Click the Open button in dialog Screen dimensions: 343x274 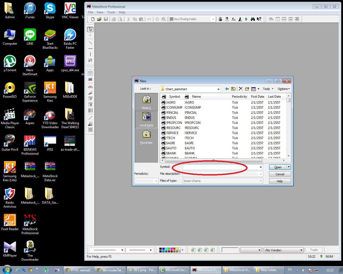click(278, 167)
